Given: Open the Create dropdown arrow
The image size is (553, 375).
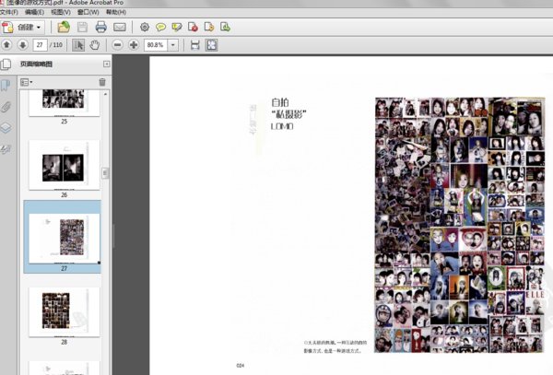Looking at the screenshot, I should tap(39, 28).
